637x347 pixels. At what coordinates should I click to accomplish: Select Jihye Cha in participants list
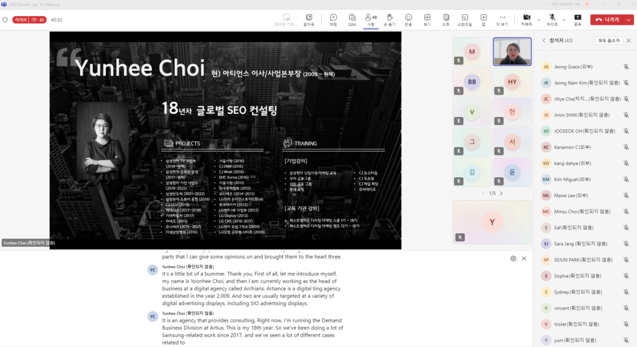[585, 99]
